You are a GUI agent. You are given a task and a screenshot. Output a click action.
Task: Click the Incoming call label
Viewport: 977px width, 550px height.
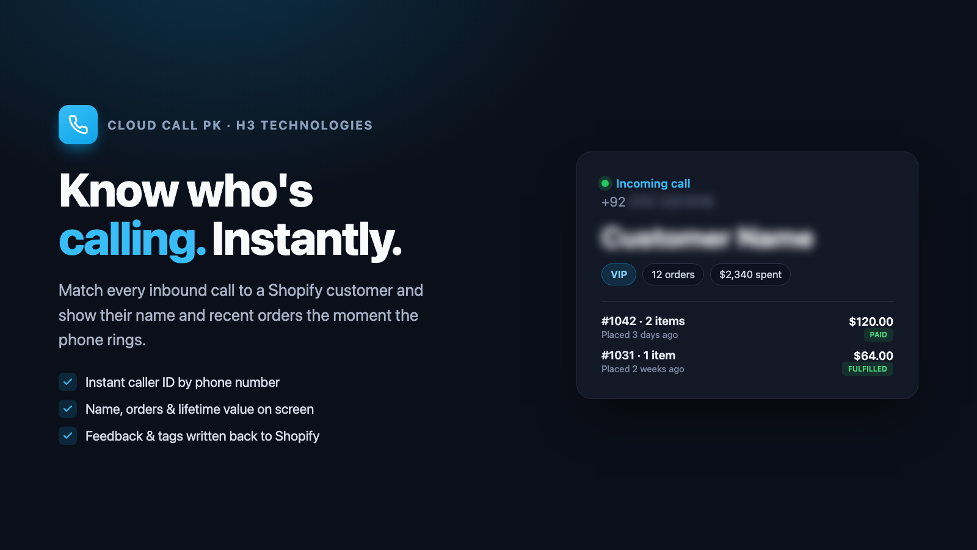[x=653, y=183]
